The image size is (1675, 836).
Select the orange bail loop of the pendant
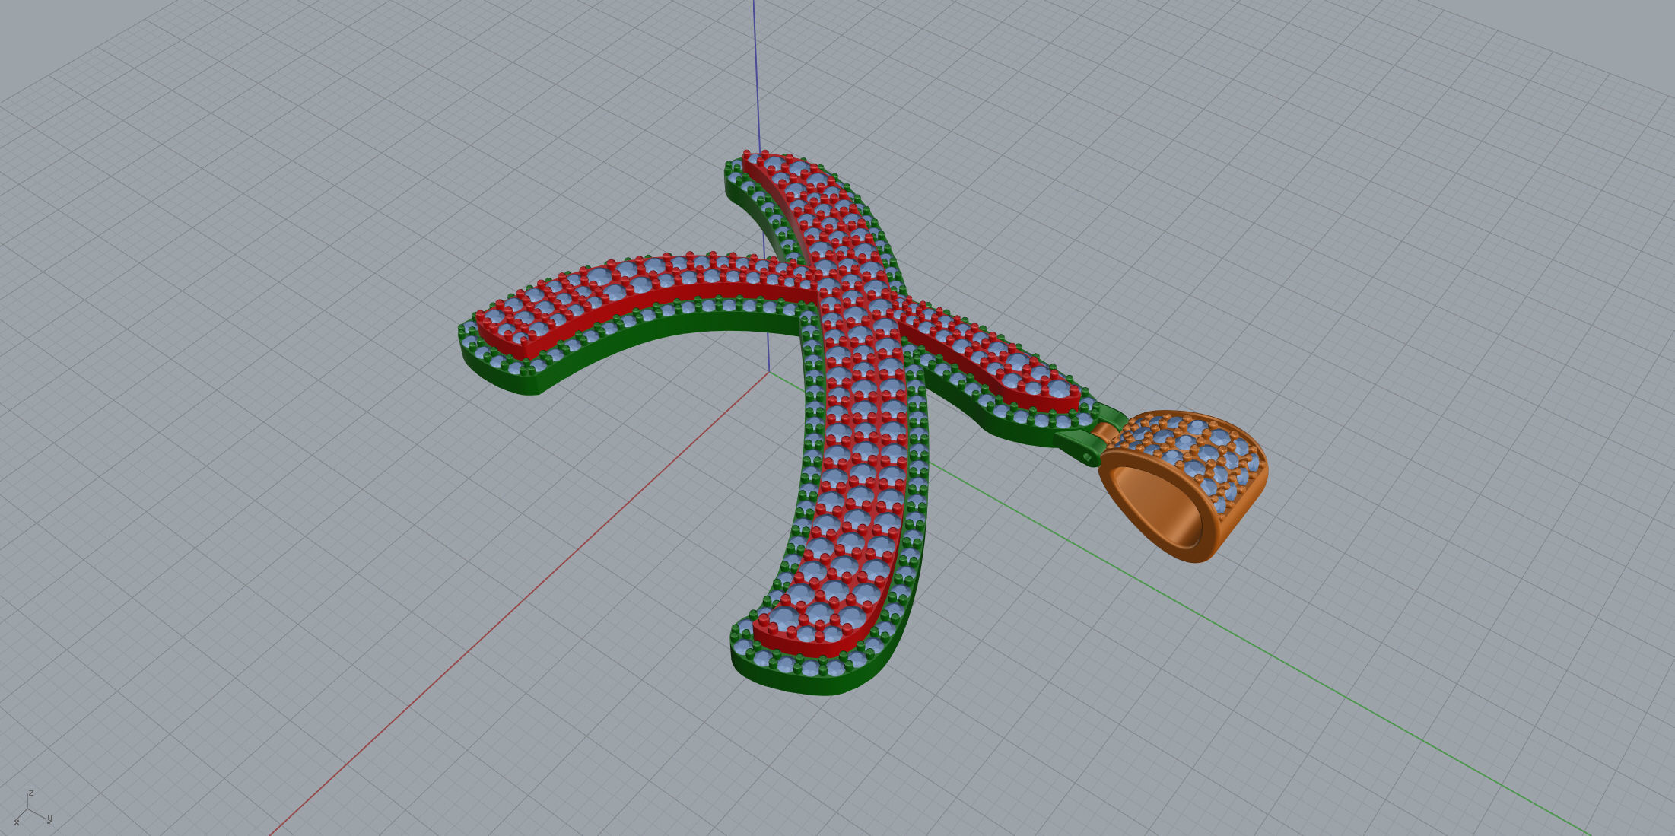tap(1183, 487)
